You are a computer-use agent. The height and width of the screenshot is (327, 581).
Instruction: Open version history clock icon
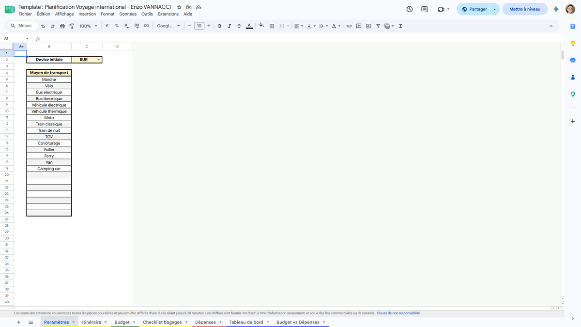click(x=410, y=9)
